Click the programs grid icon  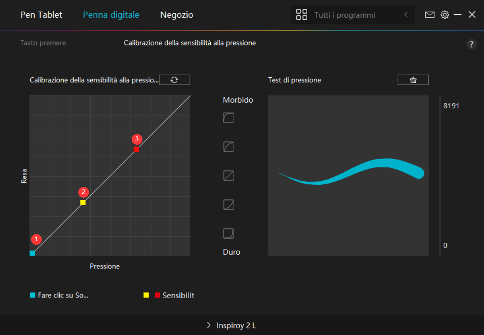(301, 14)
